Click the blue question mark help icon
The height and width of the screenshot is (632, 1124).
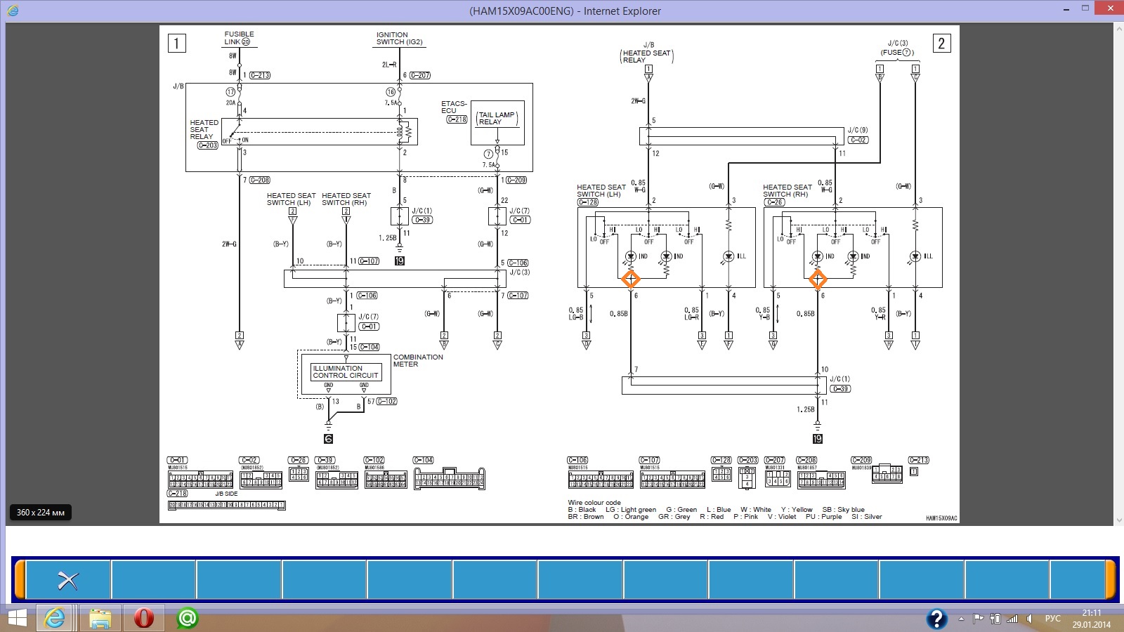tap(936, 619)
